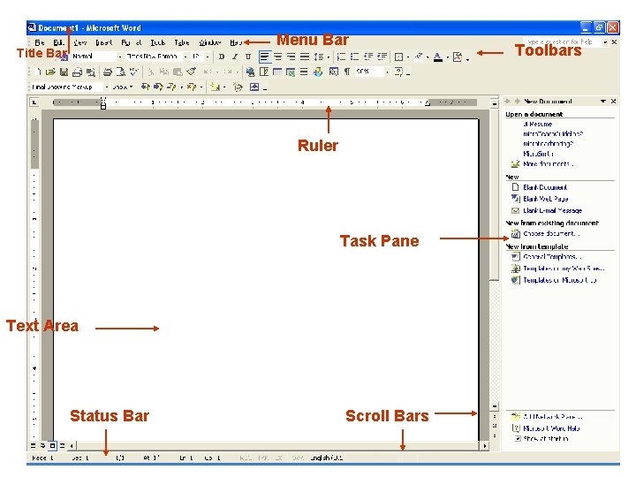
Task: Click the Increase Indent icon
Action: tap(382, 57)
